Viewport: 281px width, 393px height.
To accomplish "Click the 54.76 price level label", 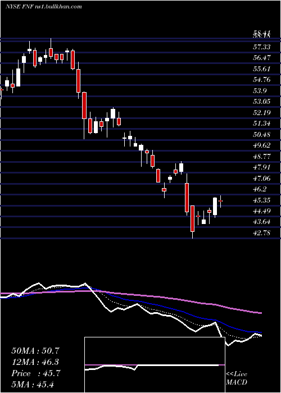I will [262, 80].
